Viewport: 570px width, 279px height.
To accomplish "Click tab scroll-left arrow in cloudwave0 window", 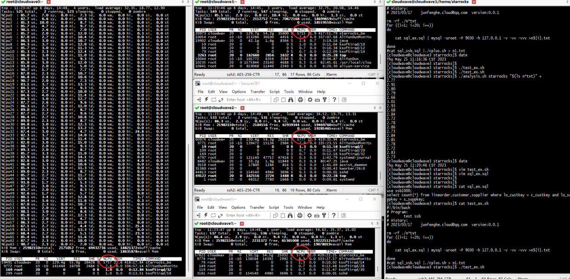I will pos(182,2).
